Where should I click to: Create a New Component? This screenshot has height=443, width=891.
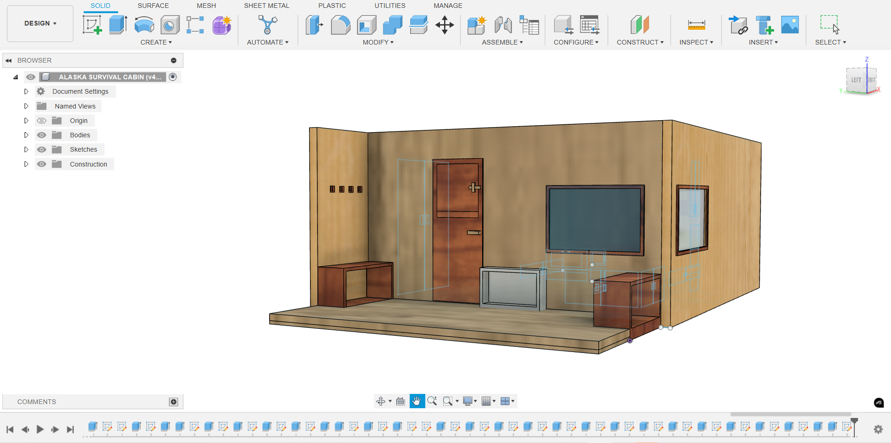(x=477, y=25)
